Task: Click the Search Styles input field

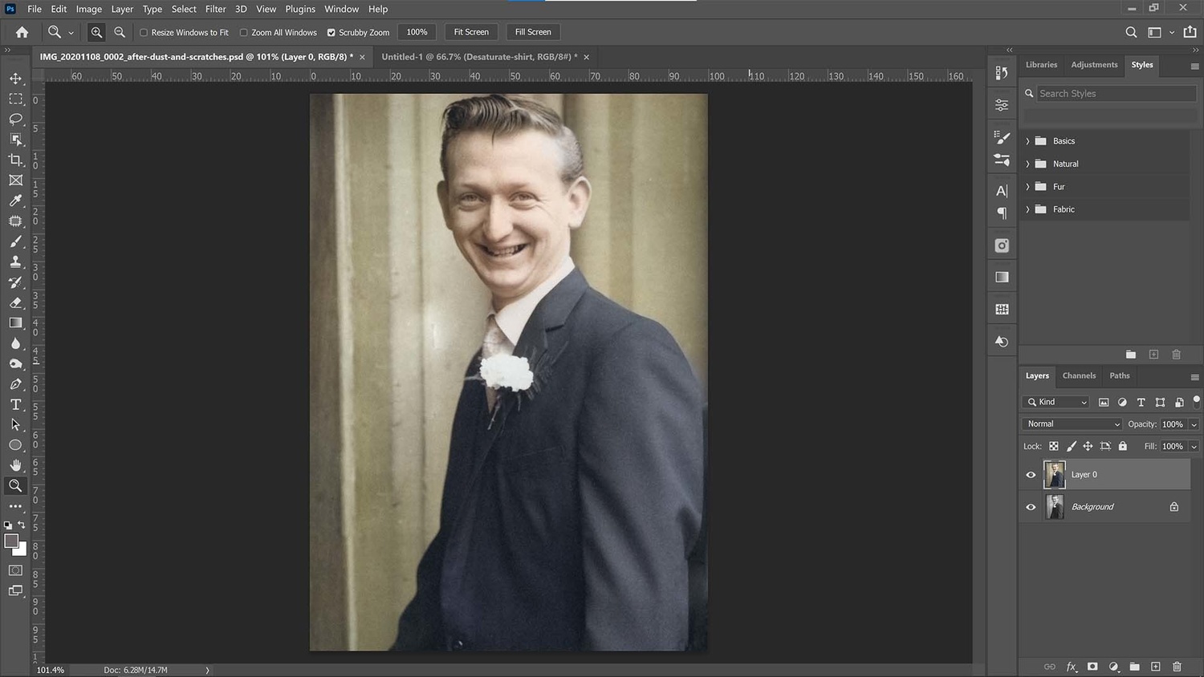Action: pos(1116,93)
